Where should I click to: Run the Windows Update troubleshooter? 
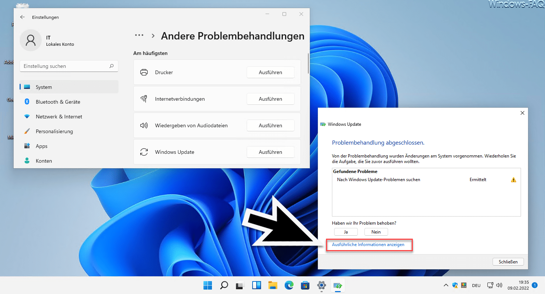[270, 152]
